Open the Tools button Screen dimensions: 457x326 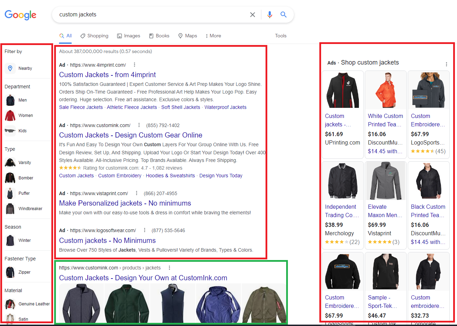tap(281, 36)
